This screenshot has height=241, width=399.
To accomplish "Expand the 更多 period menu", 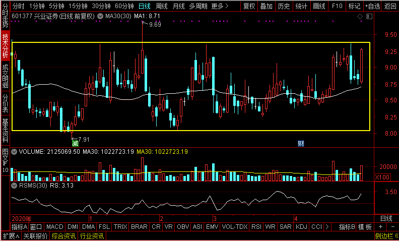I will [x=220, y=6].
